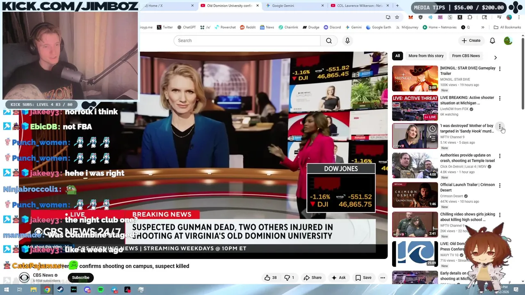Open the Google Earth bookmark

point(378,27)
